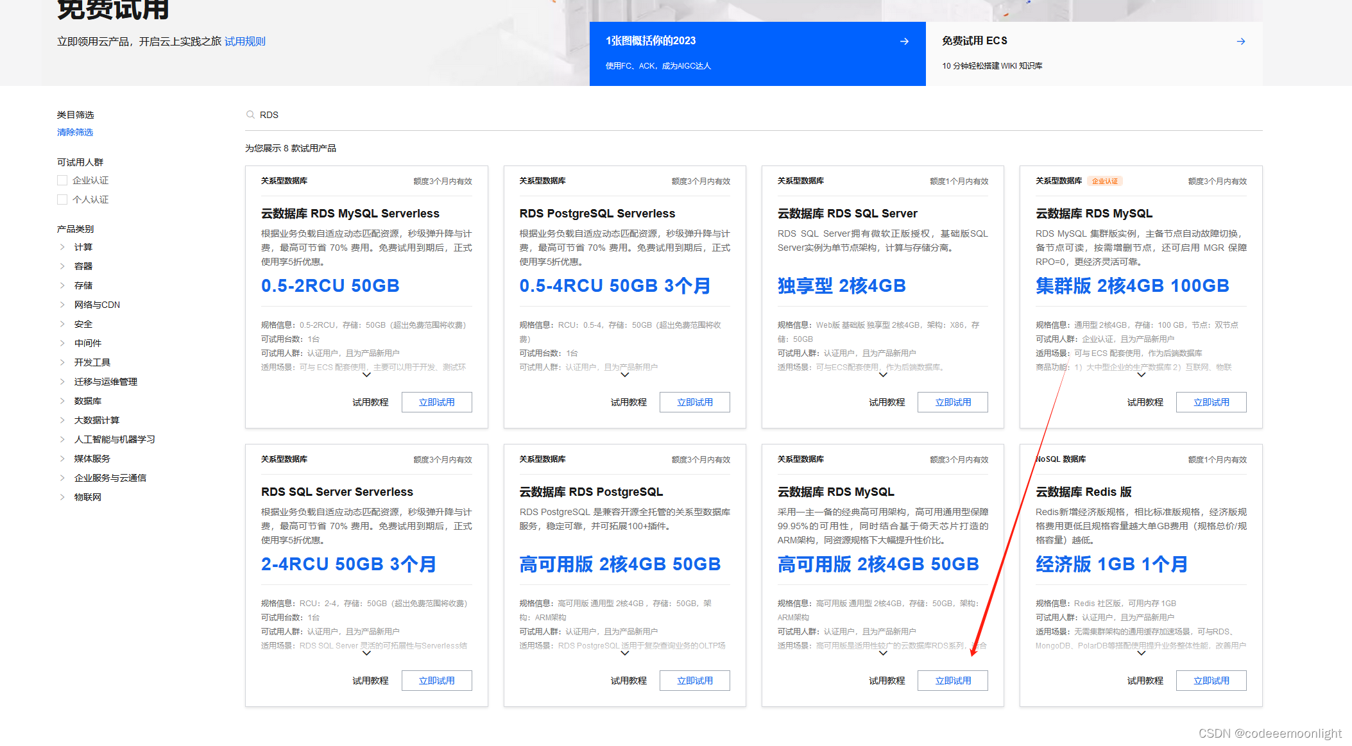Check the 个人认证 checkbox
The image size is (1352, 746).
[x=62, y=199]
